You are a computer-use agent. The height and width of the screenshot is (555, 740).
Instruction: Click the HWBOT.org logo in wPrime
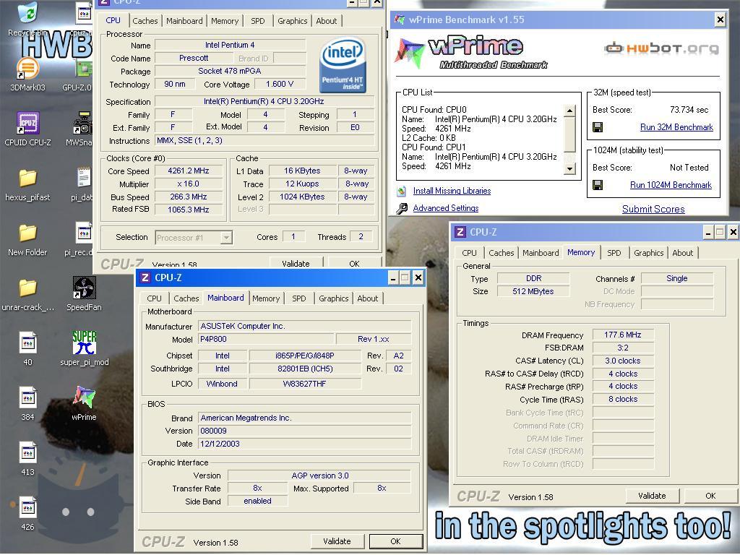coord(662,48)
